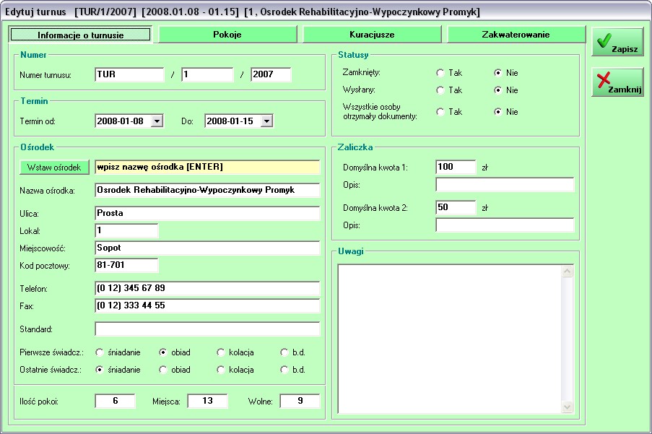Open the Pokoje tab

(227, 35)
